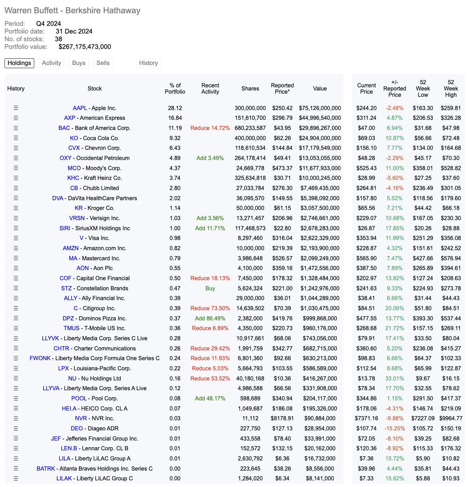Open history icon for American Express row
Screen dimensions: 469x487
pyautogui.click(x=16, y=118)
